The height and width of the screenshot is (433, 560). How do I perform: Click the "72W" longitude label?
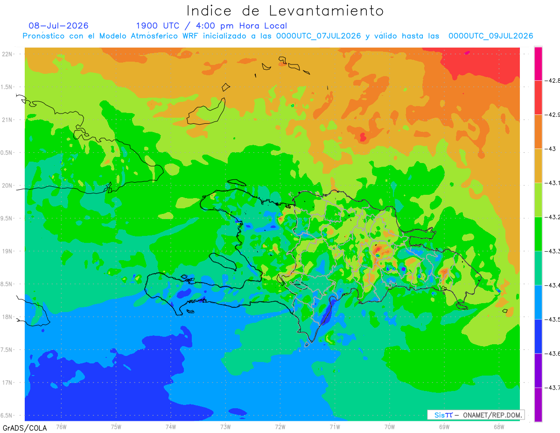[280, 426]
